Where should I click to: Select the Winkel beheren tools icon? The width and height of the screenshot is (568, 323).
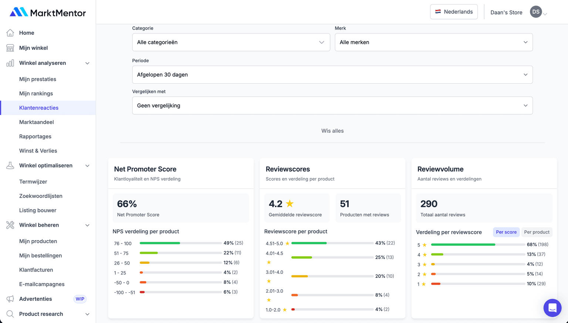point(11,225)
